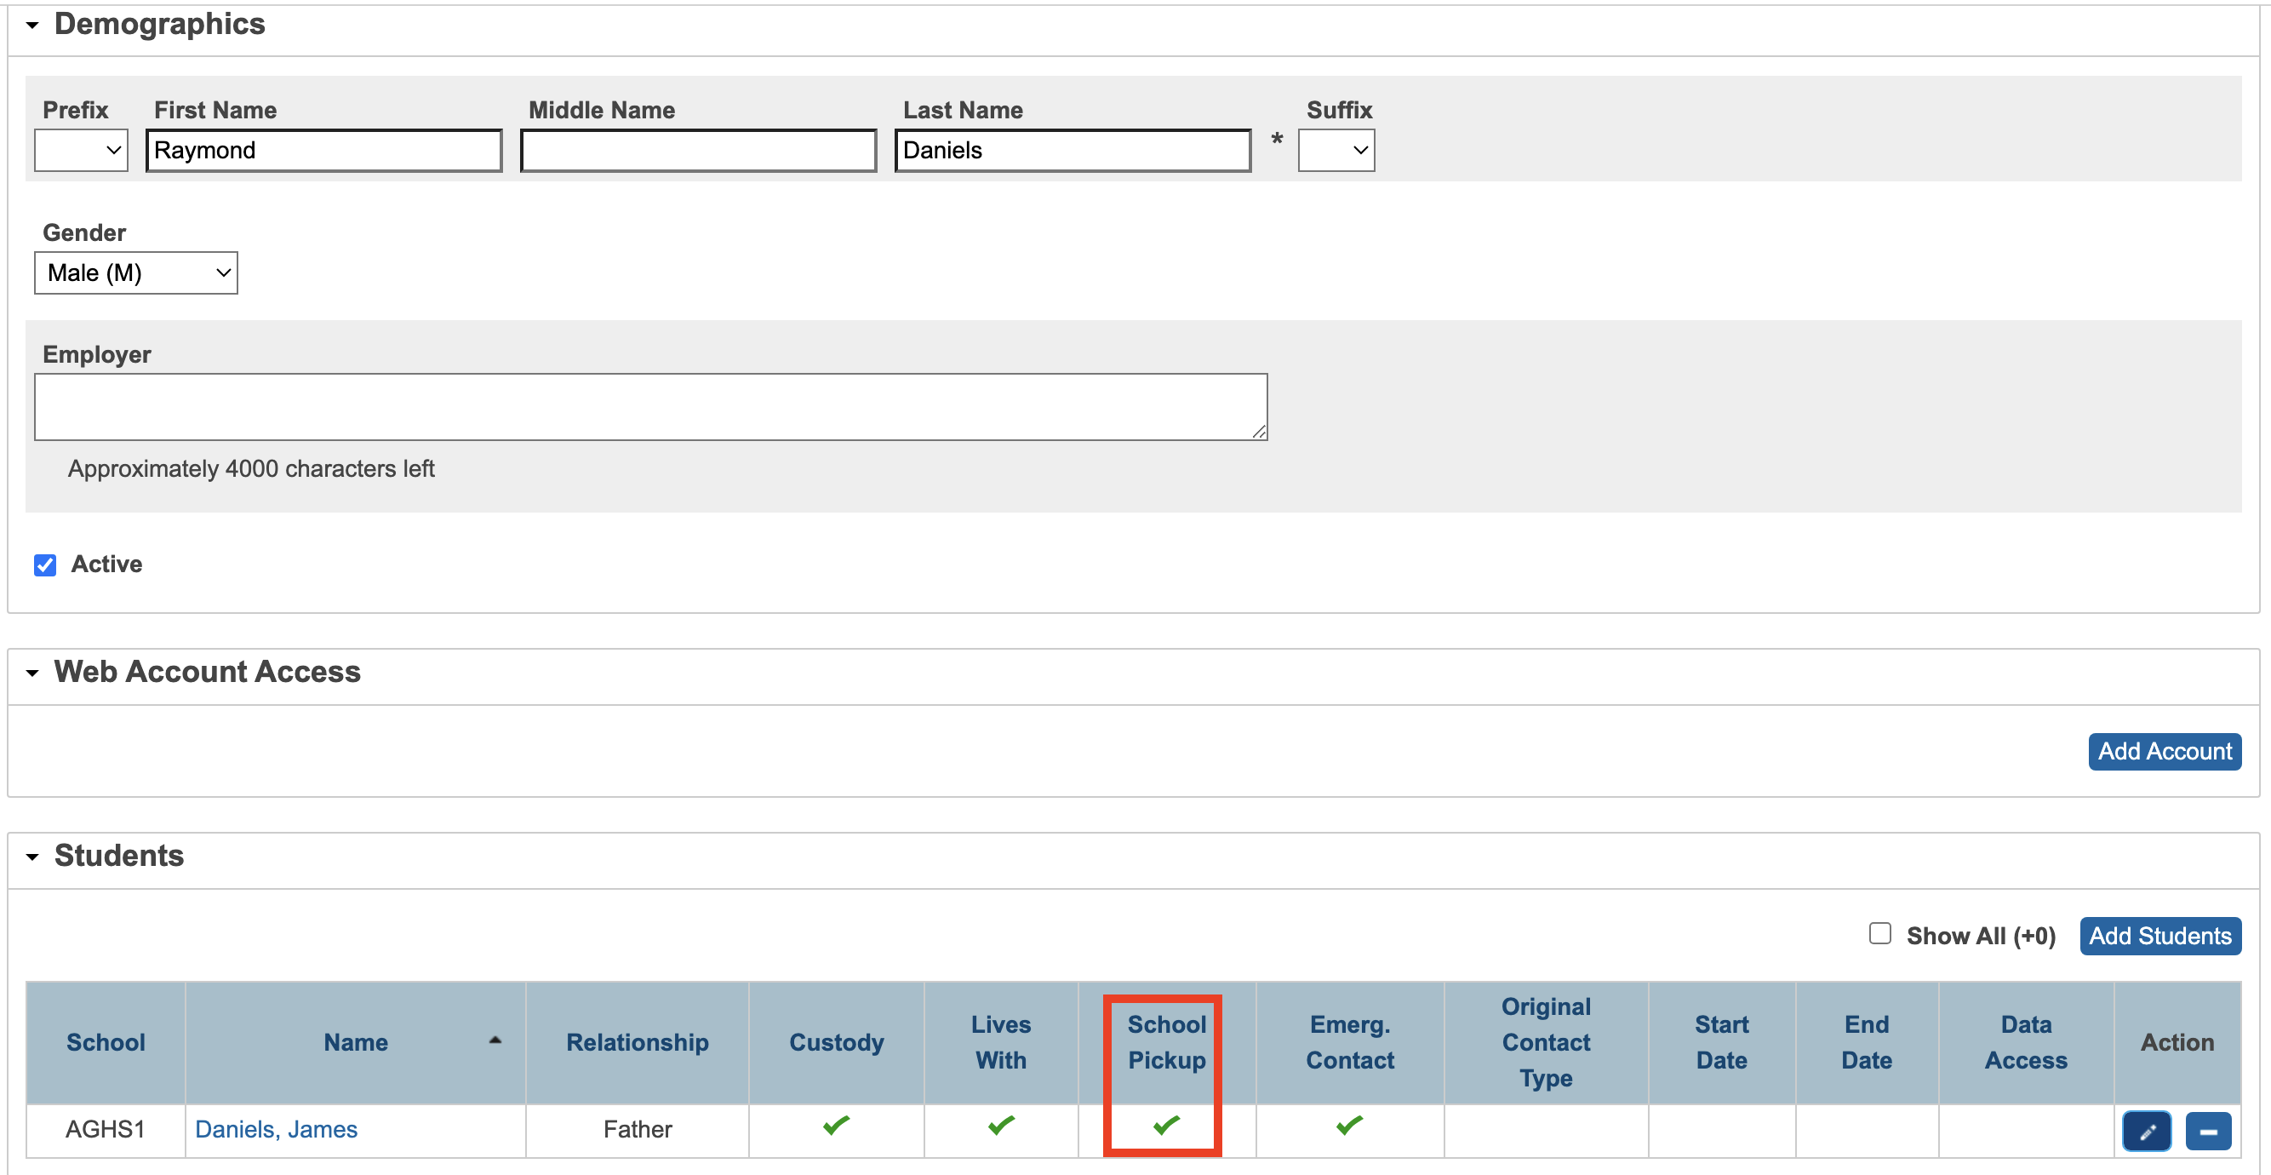Uncheck the Active checkbox
Image resolution: width=2271 pixels, height=1175 pixels.
(x=45, y=565)
